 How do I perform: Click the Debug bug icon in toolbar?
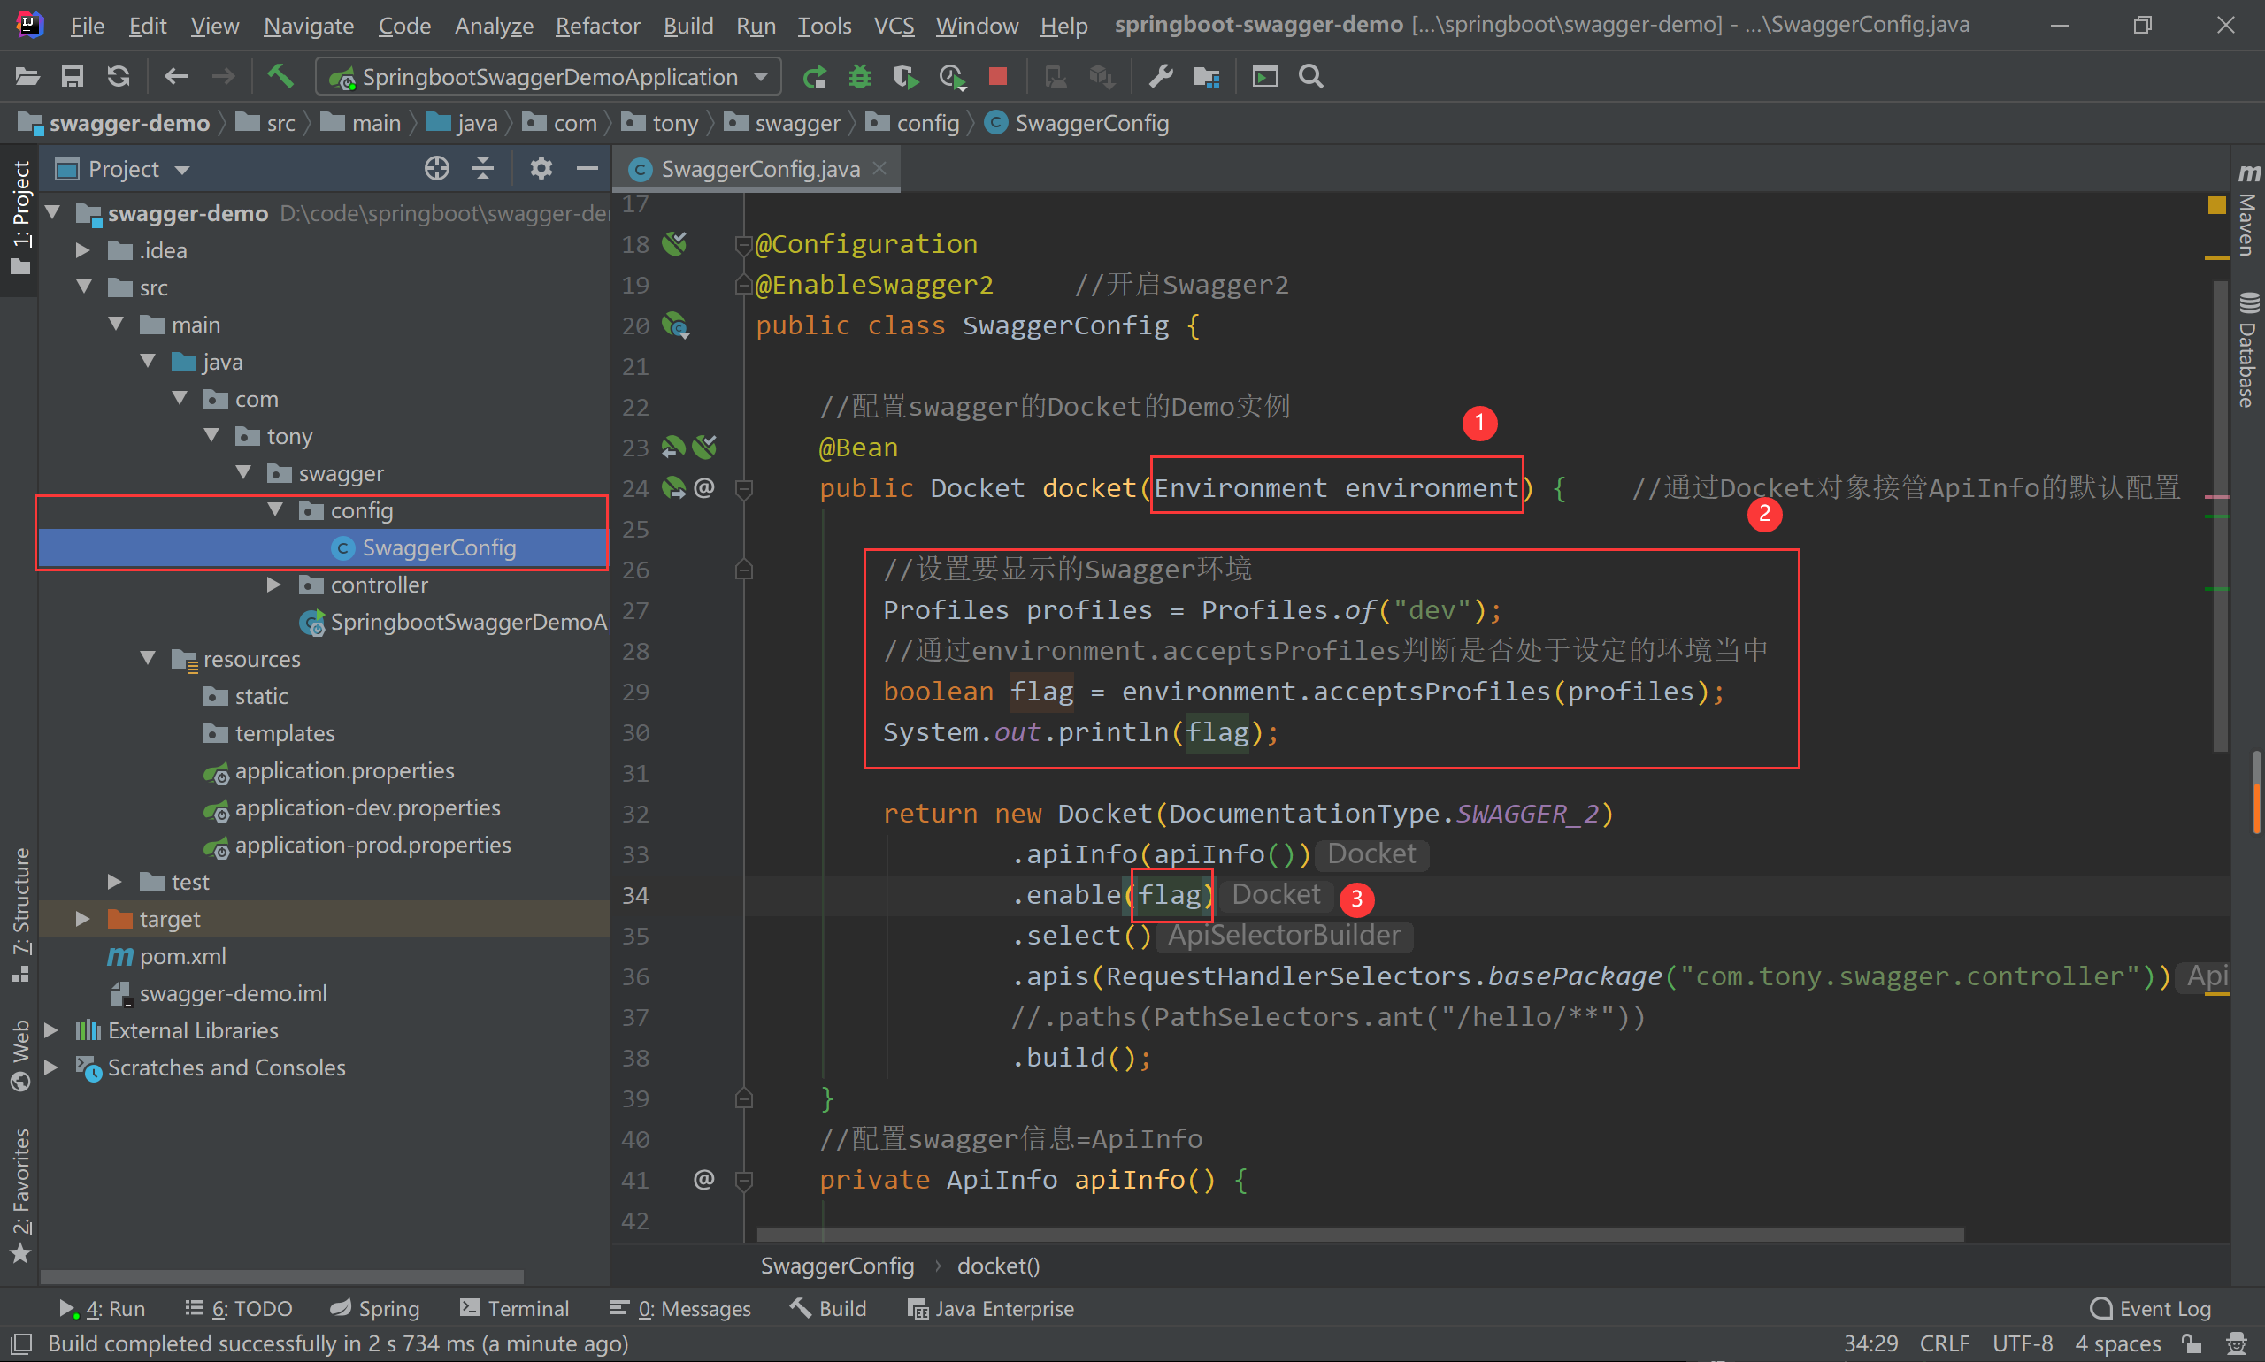tap(859, 76)
